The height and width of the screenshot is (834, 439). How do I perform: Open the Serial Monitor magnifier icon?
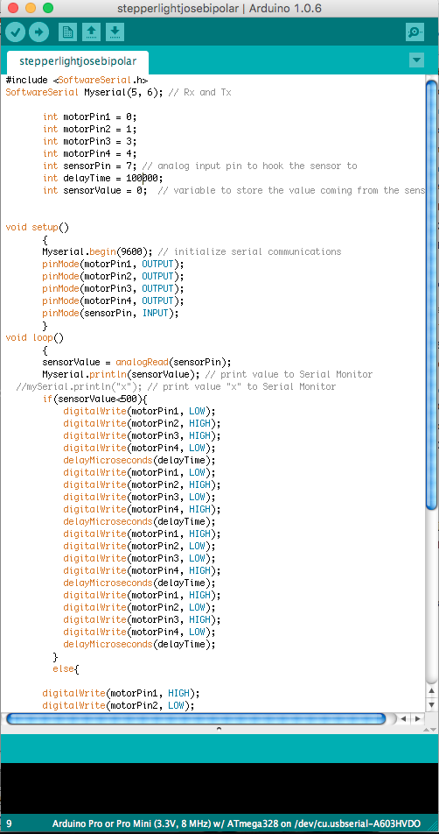415,32
